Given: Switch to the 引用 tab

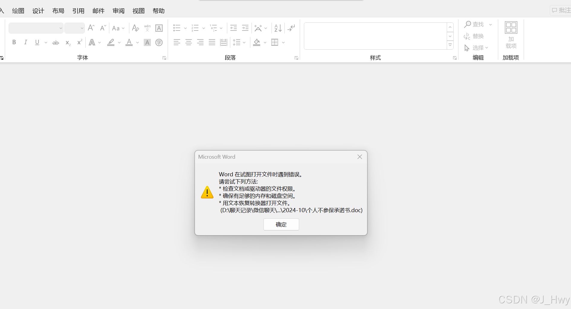Looking at the screenshot, I should tap(78, 11).
